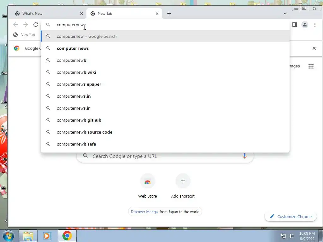The width and height of the screenshot is (323, 242).
Task: Choose 'computernew - Google Search' suggestion
Action: (165, 37)
